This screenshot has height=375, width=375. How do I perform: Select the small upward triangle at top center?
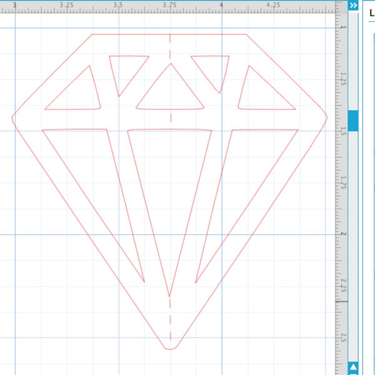[x=170, y=86]
